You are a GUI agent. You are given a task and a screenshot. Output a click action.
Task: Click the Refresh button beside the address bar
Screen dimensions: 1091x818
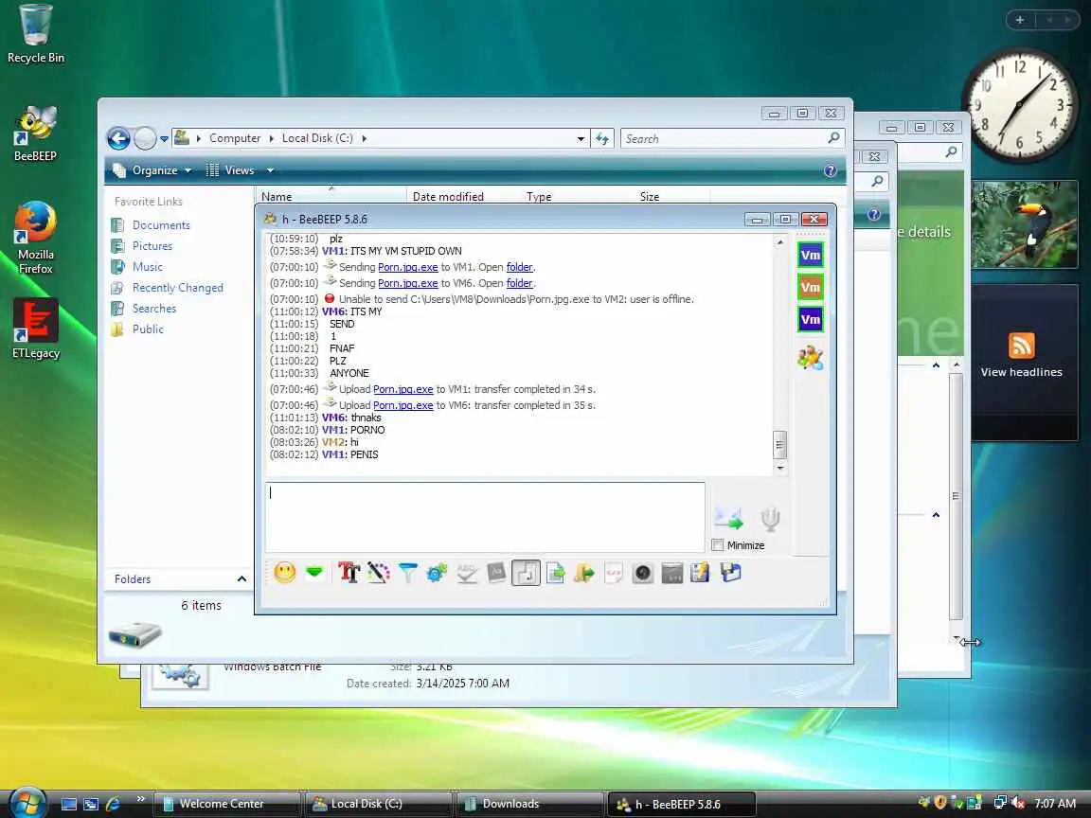click(x=602, y=139)
